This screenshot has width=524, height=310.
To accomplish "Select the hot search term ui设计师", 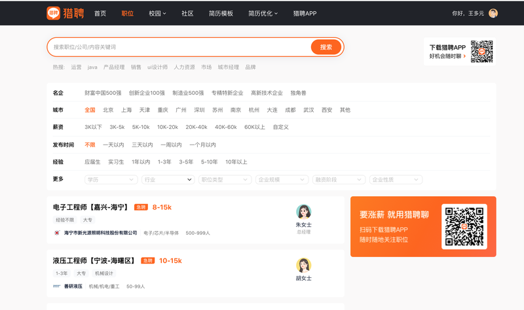I will click(x=158, y=67).
